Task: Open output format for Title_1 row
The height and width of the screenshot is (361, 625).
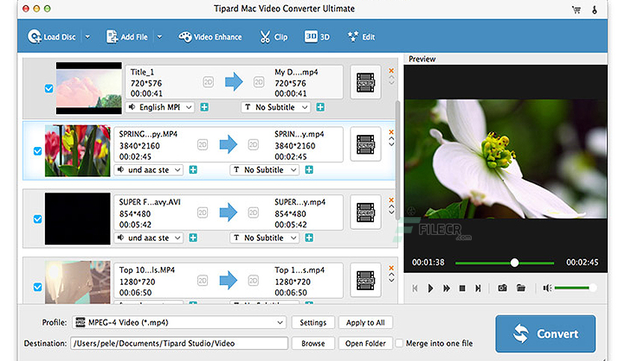Action: (366, 83)
